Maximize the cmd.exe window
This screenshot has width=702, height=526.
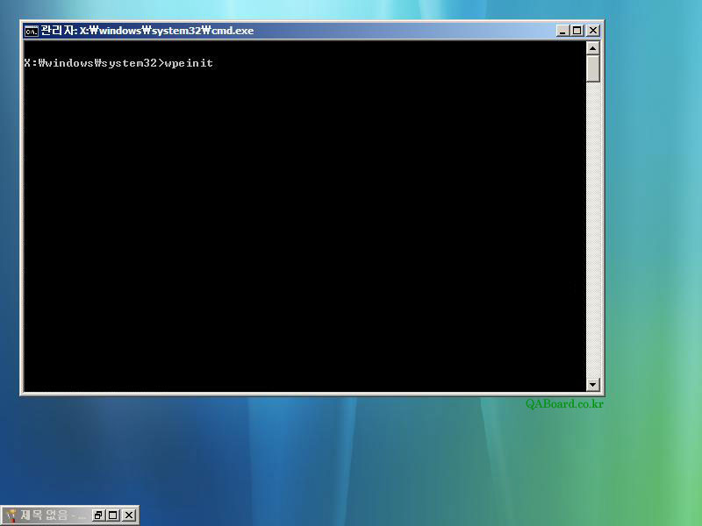pos(577,31)
